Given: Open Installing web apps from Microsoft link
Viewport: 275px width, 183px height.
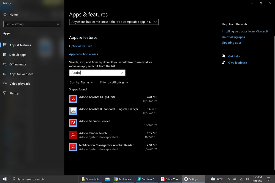Looking at the screenshot, I should tap(245, 31).
